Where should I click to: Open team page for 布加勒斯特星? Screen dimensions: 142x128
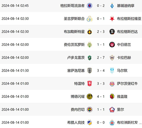pyautogui.click(x=74, y=32)
